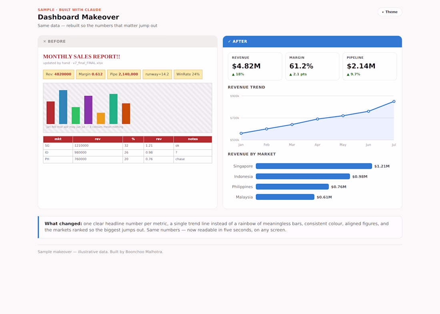The height and width of the screenshot is (314, 440).
Task: Open the Pipeline $2.14M card
Action: click(x=370, y=66)
